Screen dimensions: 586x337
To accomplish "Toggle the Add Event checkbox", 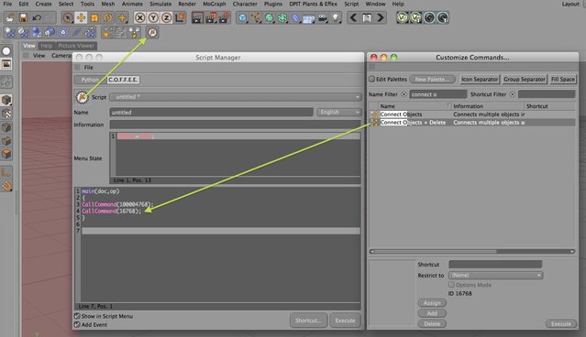I will pos(77,325).
